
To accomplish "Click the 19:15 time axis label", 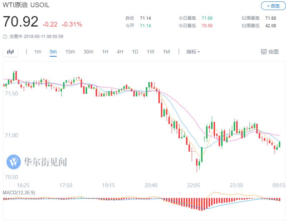I will pyautogui.click(x=108, y=185).
